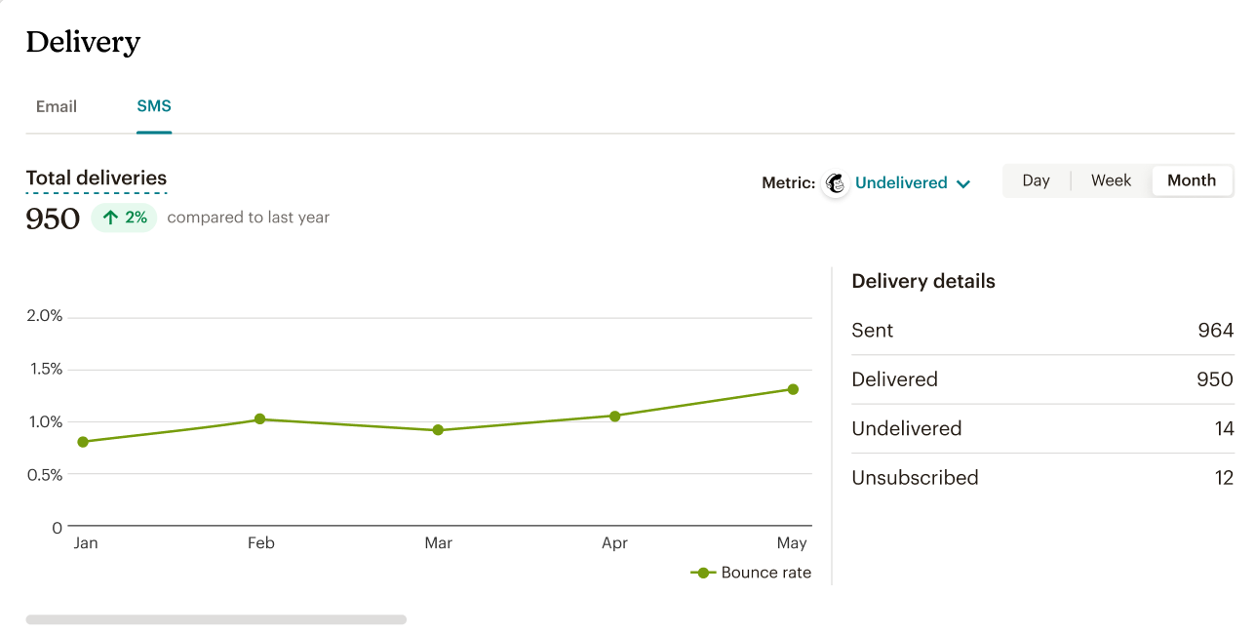
Task: Click the Bounce rate legend marker icon
Action: (x=703, y=573)
